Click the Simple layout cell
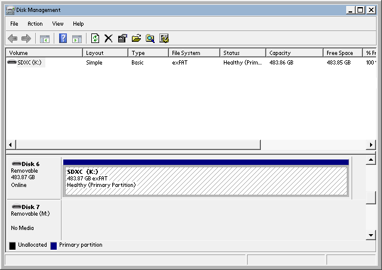Viewport: 382px width, 270px height. (94, 63)
